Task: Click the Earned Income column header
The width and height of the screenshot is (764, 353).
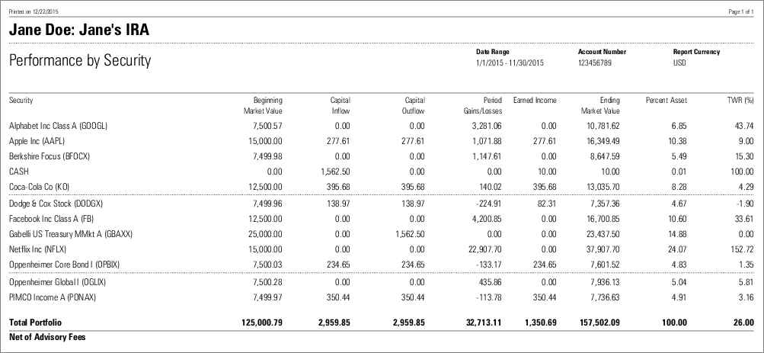Action: click(x=534, y=100)
